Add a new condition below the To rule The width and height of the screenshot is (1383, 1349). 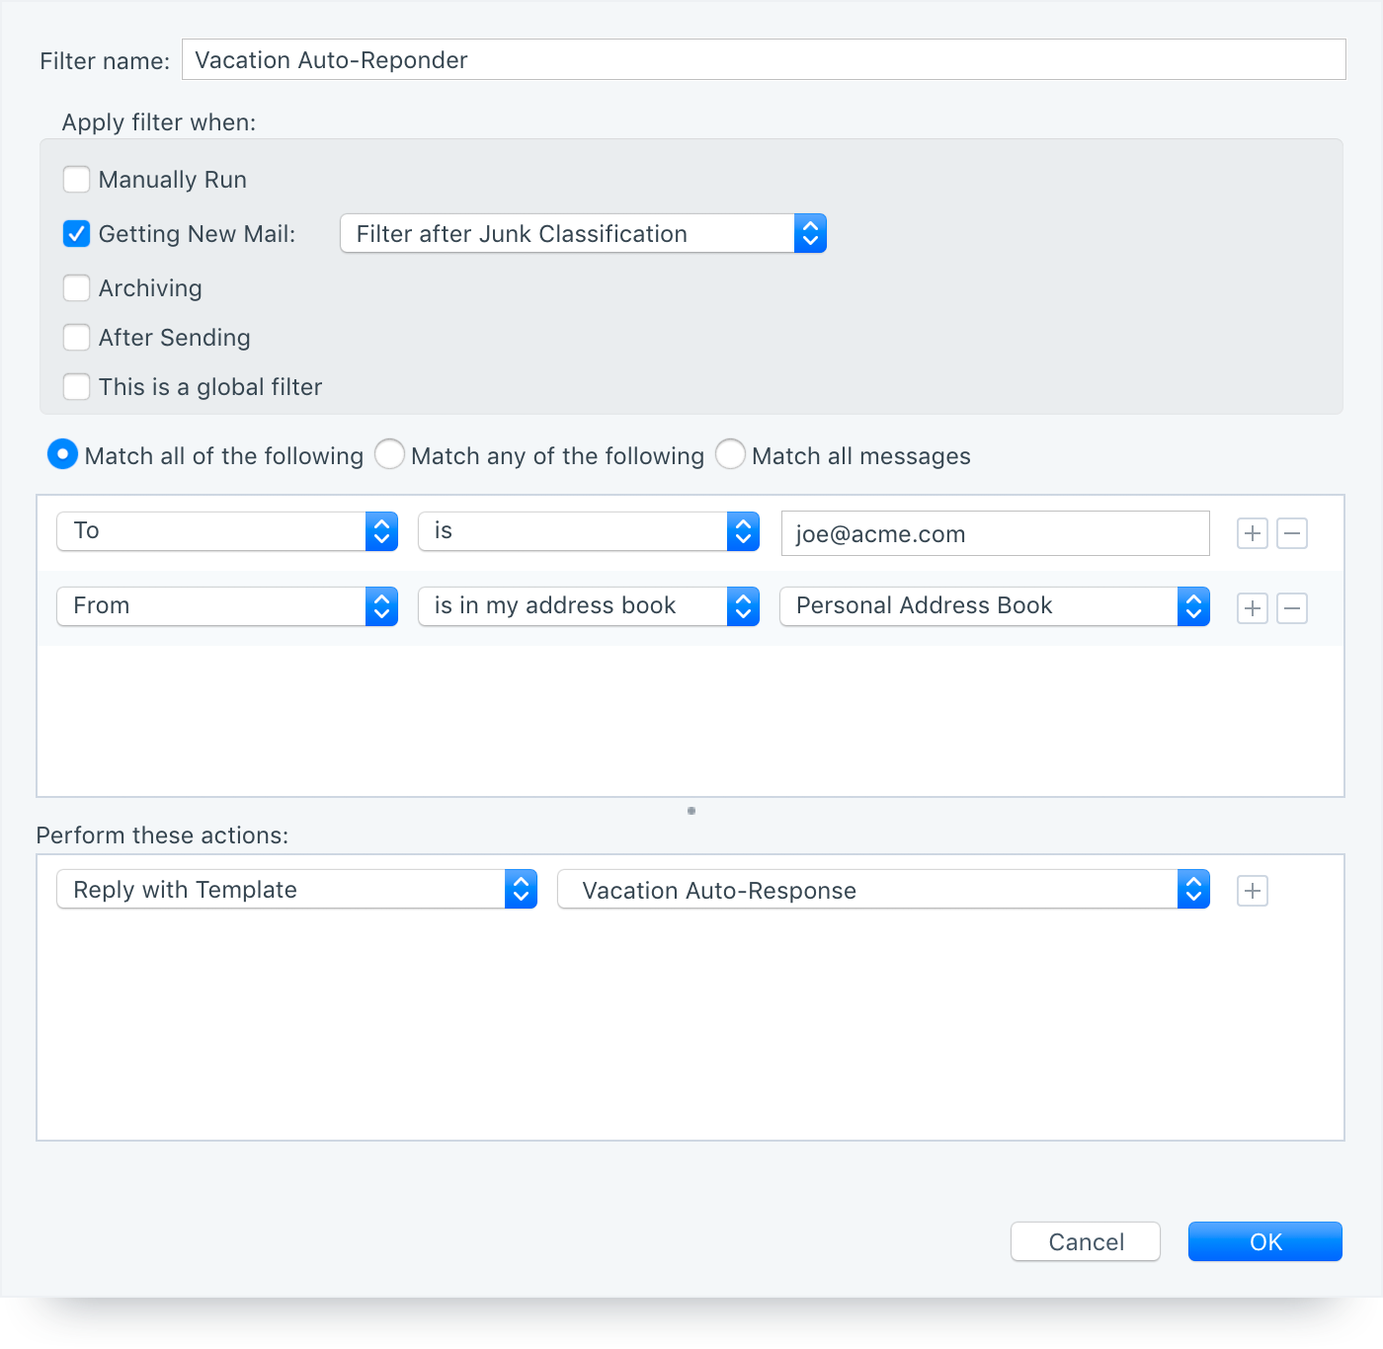point(1252,532)
